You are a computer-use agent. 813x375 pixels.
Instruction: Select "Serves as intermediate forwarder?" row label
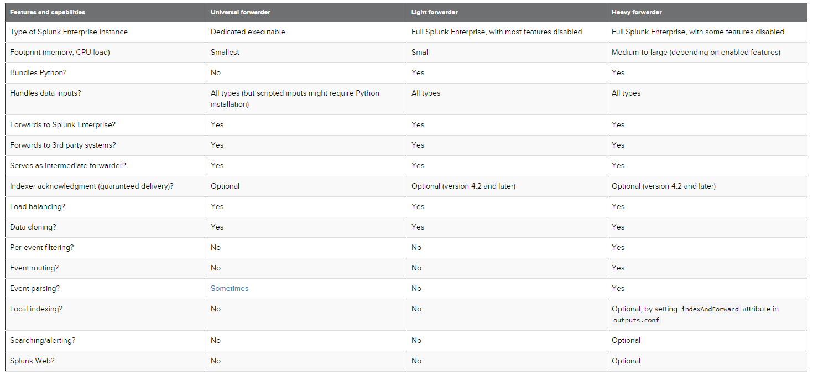pyautogui.click(x=67, y=165)
